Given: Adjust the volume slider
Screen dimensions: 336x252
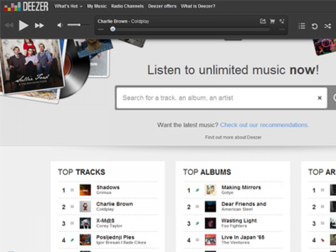Looking at the screenshot, I should pyautogui.click(x=78, y=25).
